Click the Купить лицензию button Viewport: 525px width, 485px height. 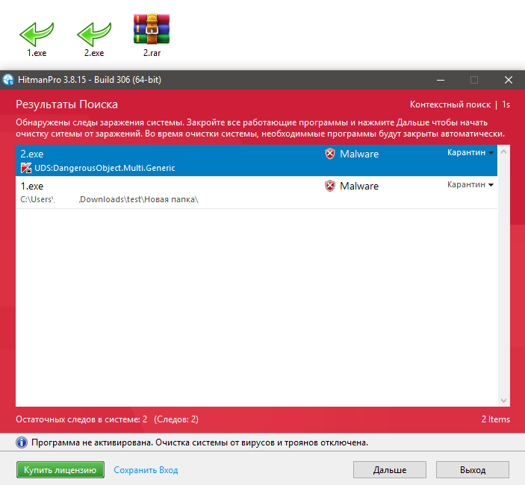pyautogui.click(x=60, y=470)
